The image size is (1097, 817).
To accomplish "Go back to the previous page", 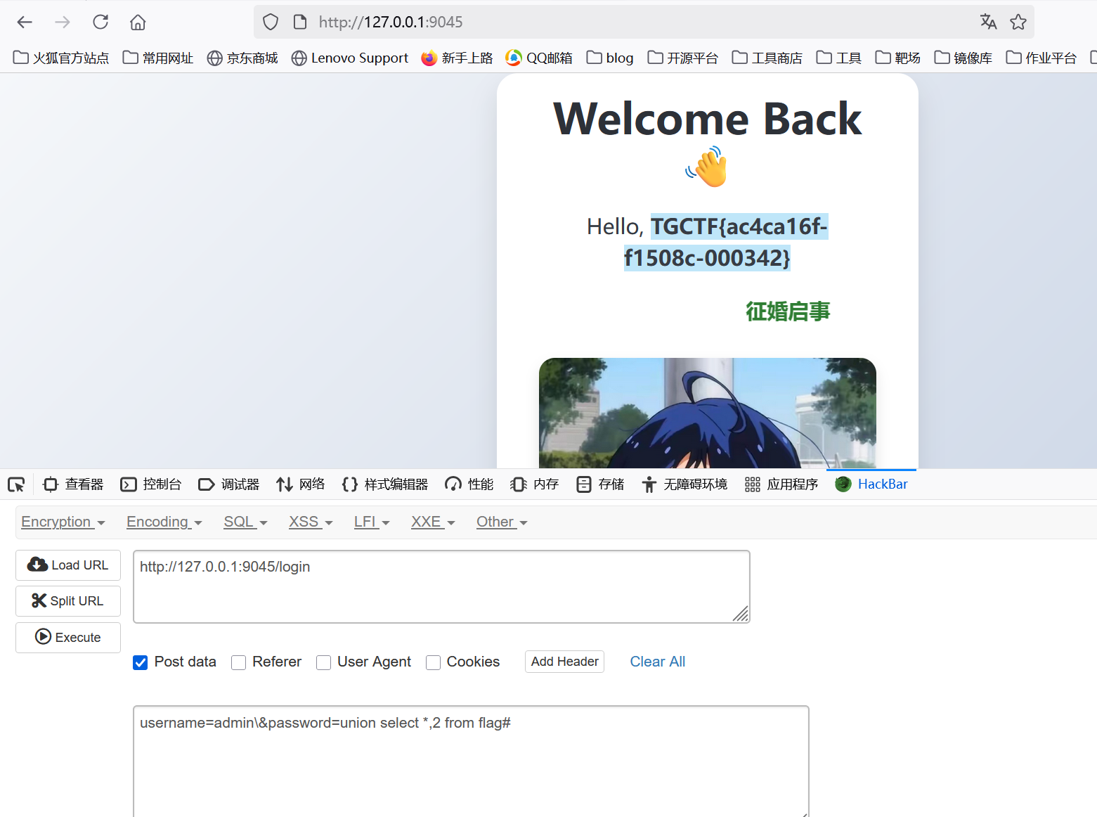I will 25,22.
